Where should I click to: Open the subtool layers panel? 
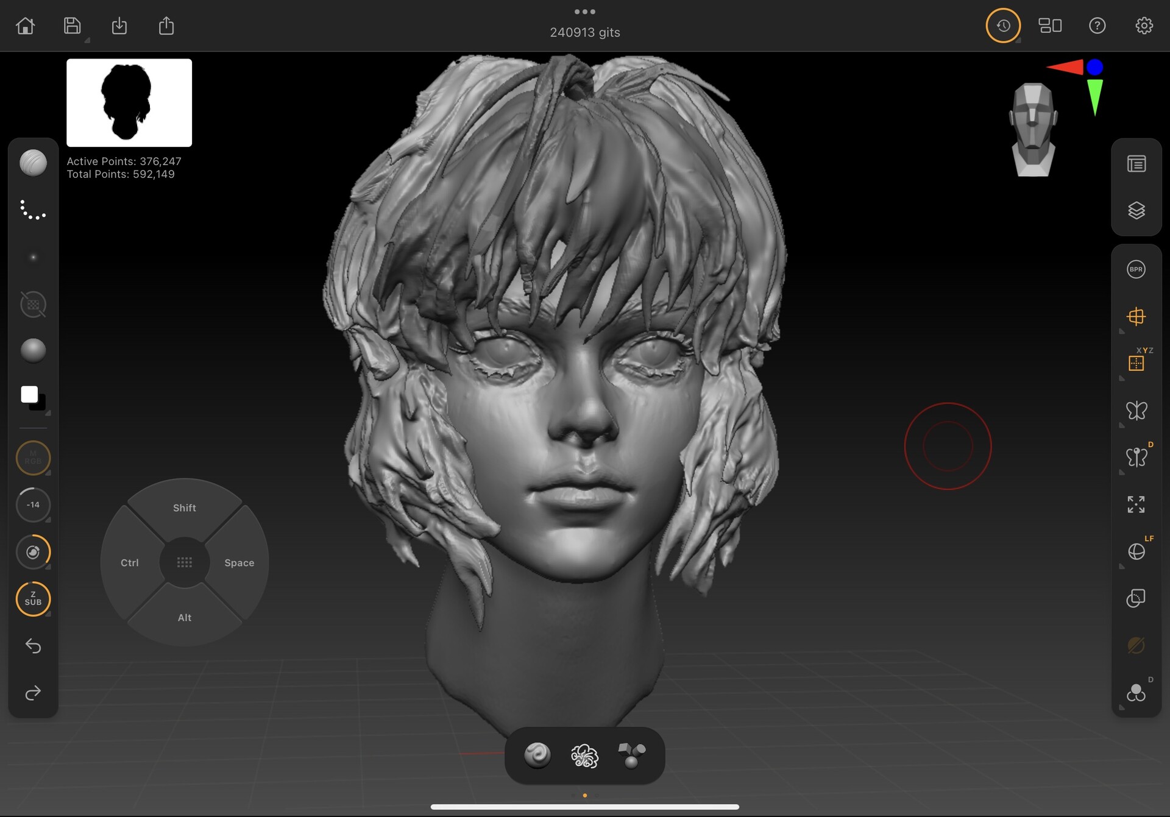[x=1136, y=211]
